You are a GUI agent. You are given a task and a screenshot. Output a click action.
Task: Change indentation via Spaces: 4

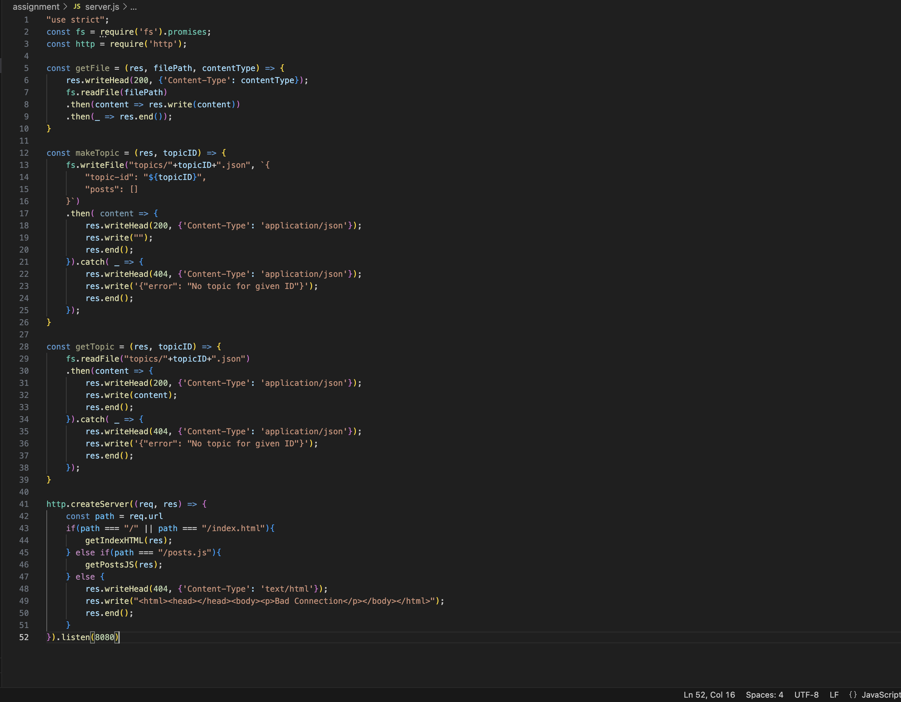pos(764,695)
